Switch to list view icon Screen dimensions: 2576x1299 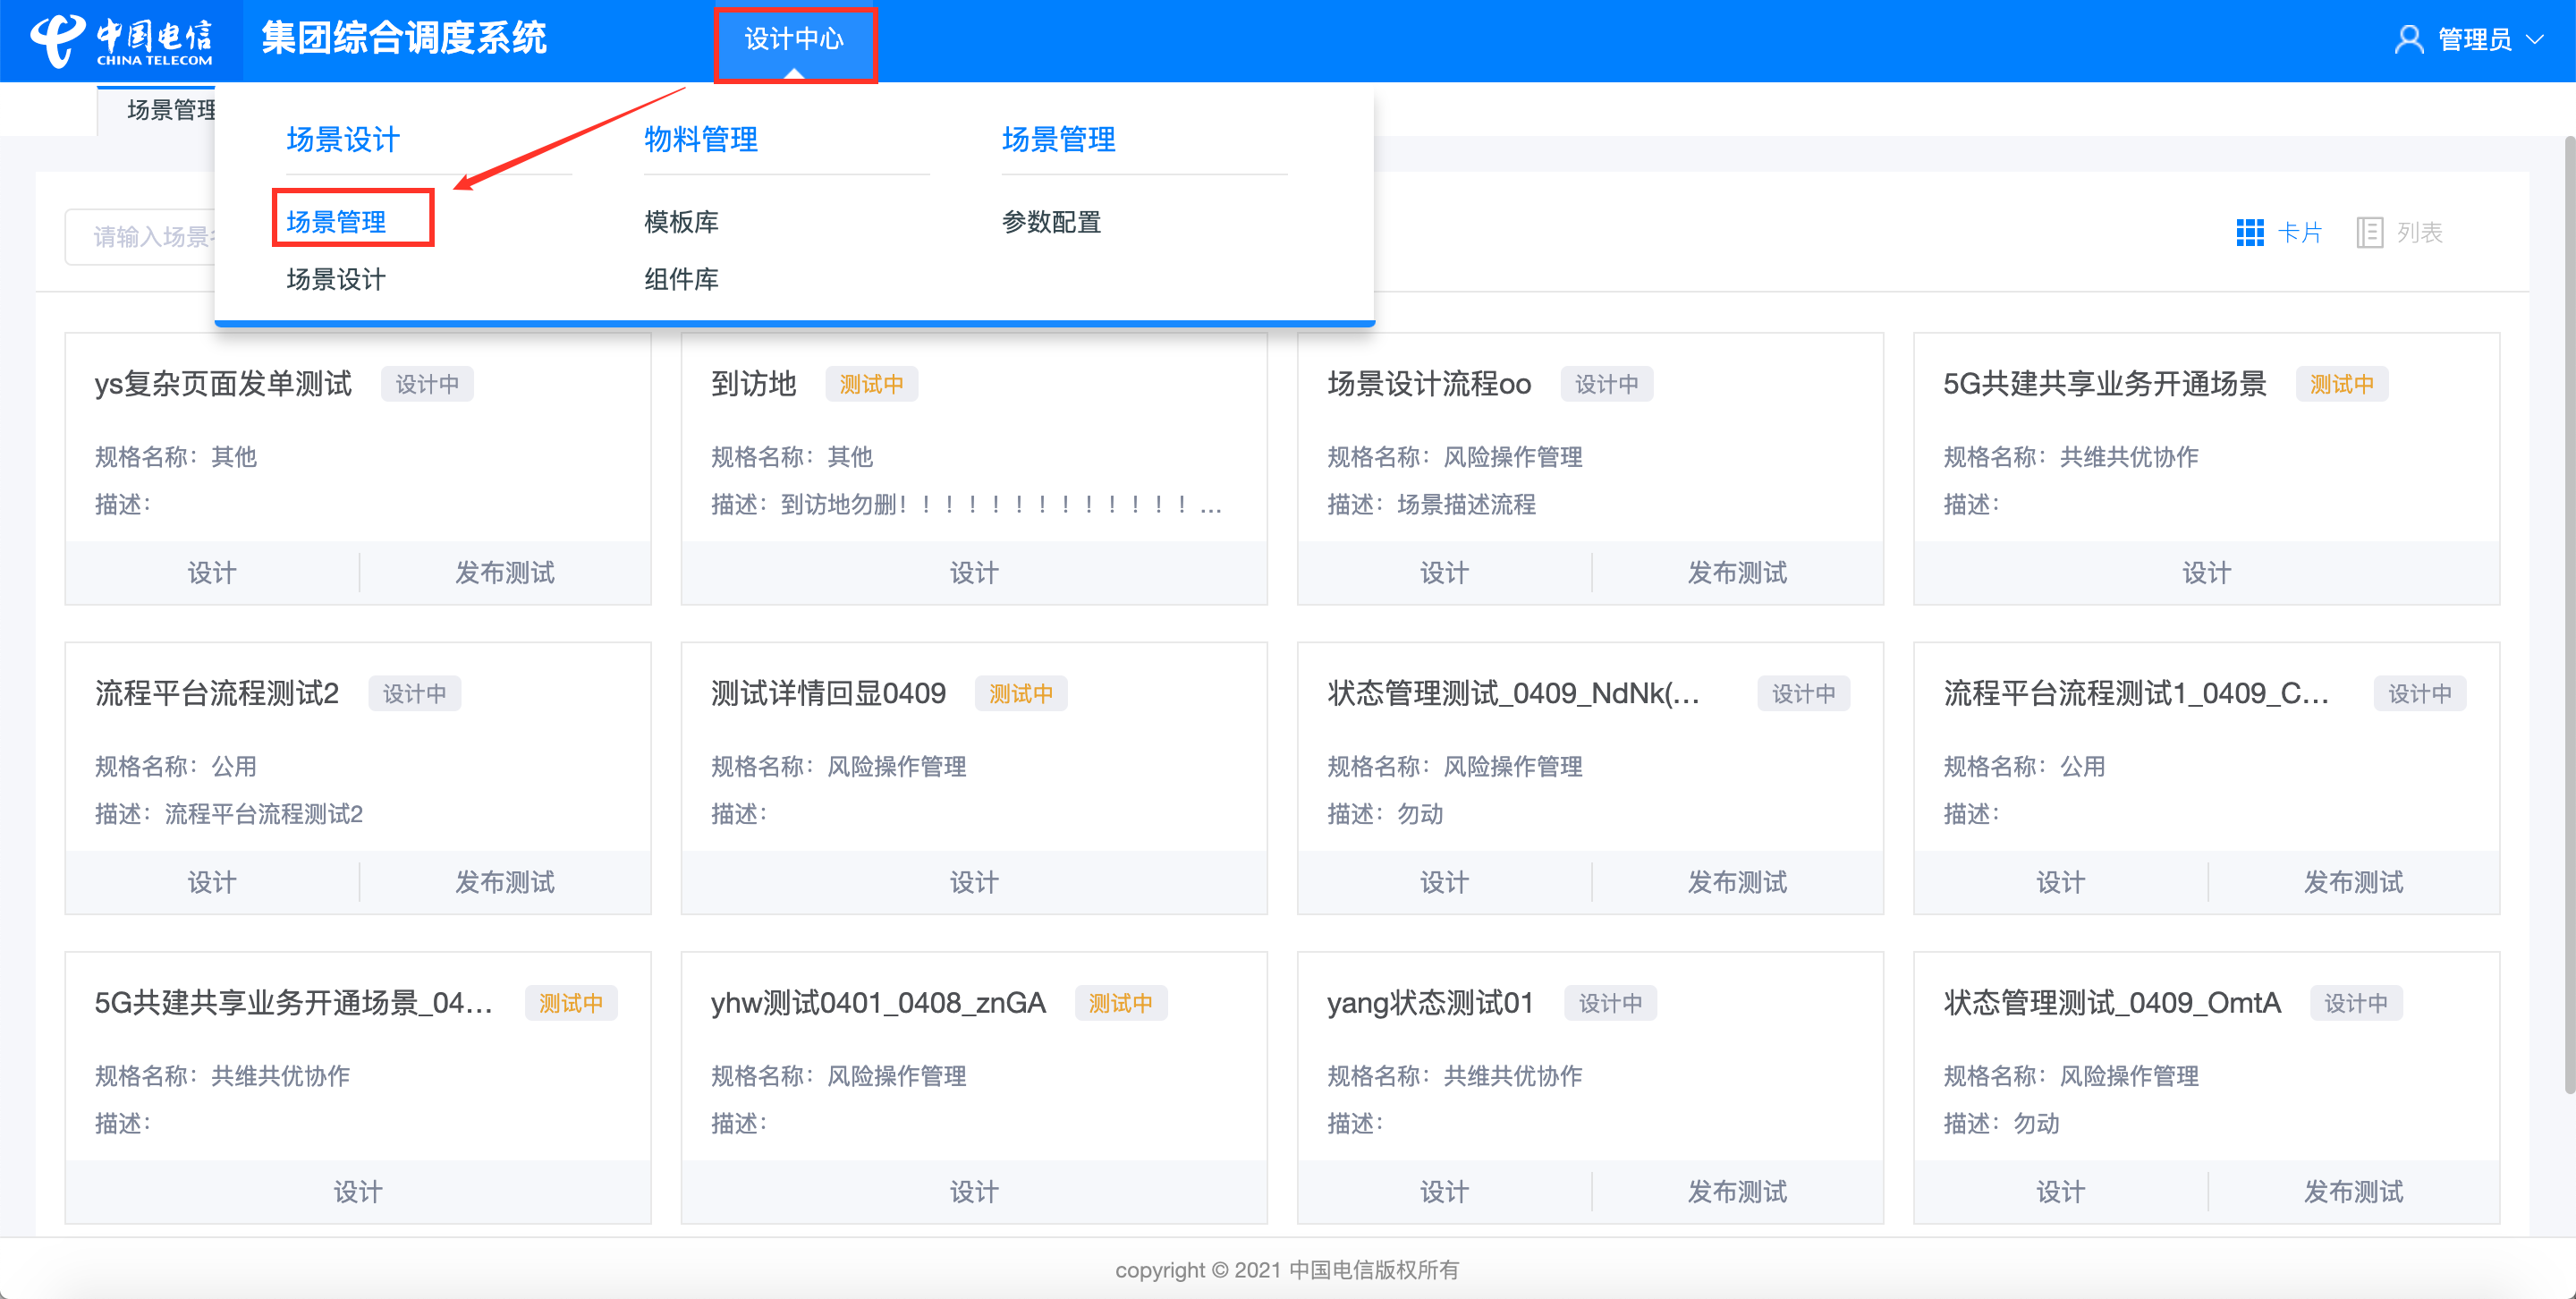pyautogui.click(x=2369, y=233)
